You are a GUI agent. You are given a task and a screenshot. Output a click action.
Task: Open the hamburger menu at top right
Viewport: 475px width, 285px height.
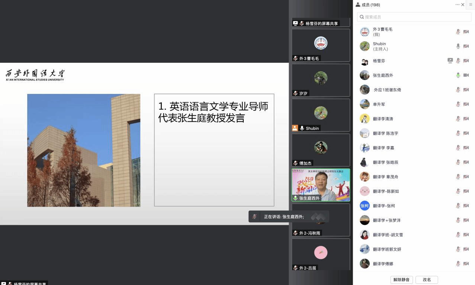pos(471,5)
